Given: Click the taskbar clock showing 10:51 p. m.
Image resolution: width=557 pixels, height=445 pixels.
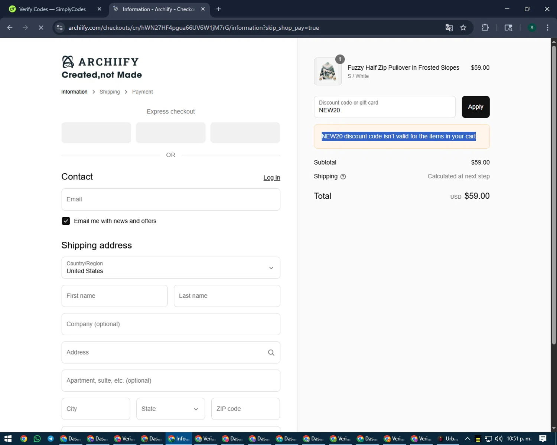Looking at the screenshot, I should pos(519,439).
